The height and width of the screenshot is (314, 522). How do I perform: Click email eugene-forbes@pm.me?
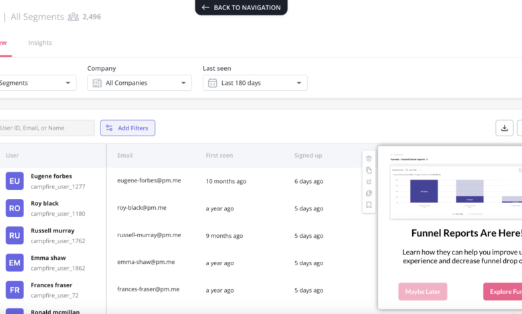(149, 180)
